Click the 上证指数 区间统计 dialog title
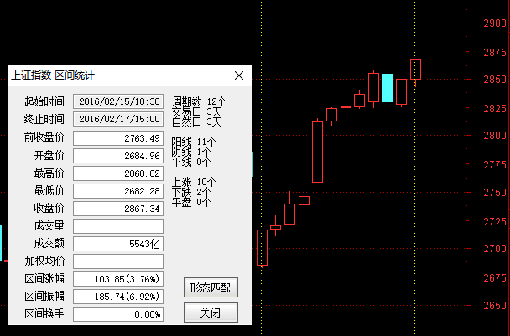The width and height of the screenshot is (510, 336). [53, 75]
